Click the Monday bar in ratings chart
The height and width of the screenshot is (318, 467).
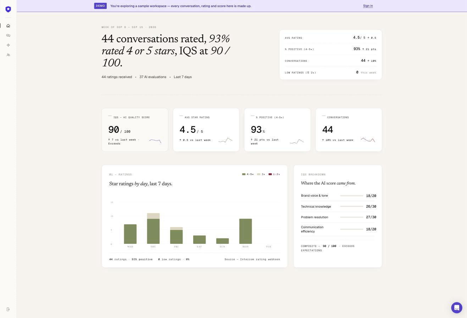pyautogui.click(x=245, y=231)
